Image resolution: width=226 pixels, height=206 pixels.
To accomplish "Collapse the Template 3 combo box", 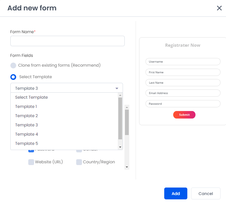I will (x=67, y=88).
